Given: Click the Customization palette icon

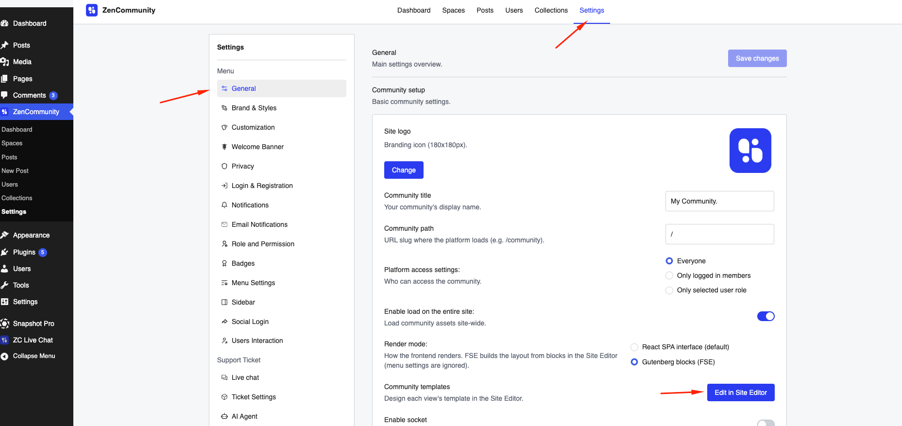Looking at the screenshot, I should click(x=224, y=127).
